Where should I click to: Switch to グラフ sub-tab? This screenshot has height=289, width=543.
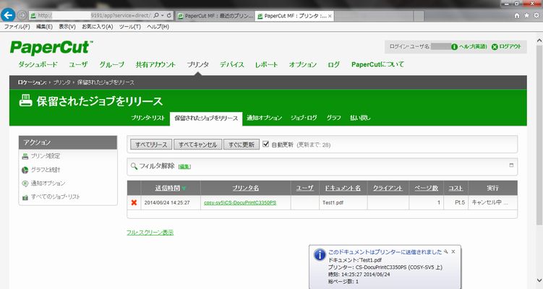[333, 118]
